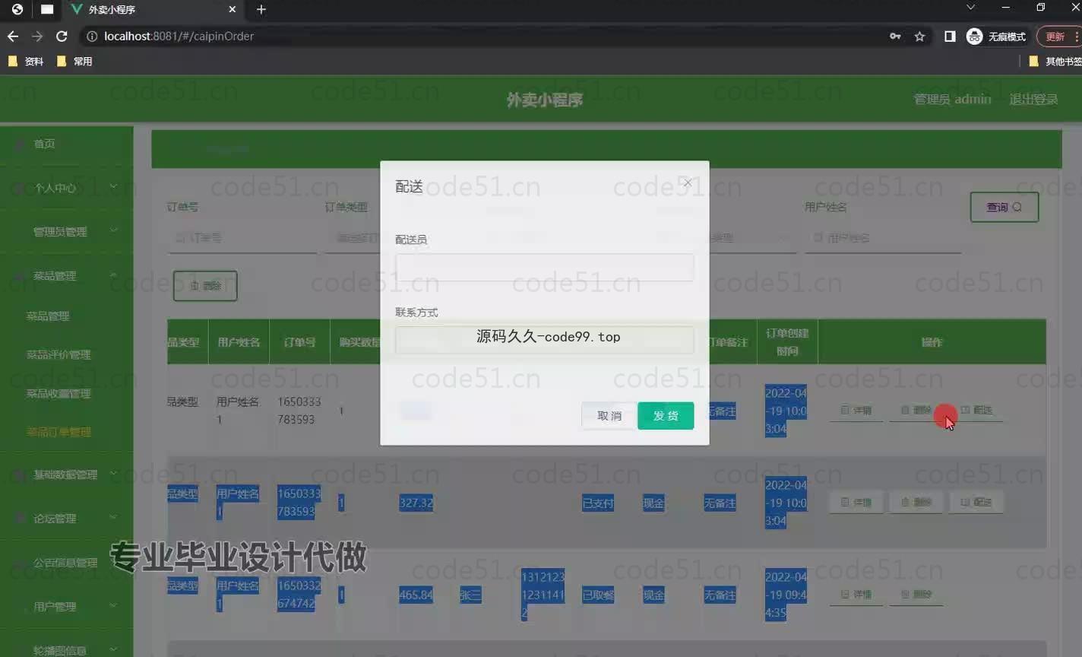This screenshot has width=1082, height=657.
Task: Click the 已支付 status cell
Action: [x=598, y=503]
